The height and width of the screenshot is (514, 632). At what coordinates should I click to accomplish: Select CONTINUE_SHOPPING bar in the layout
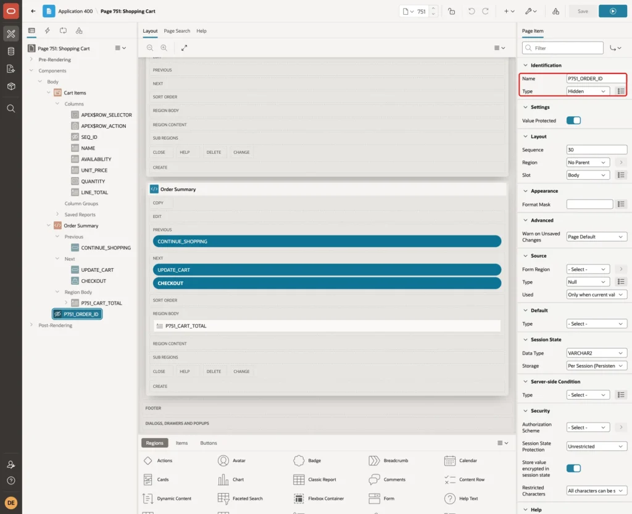point(327,242)
